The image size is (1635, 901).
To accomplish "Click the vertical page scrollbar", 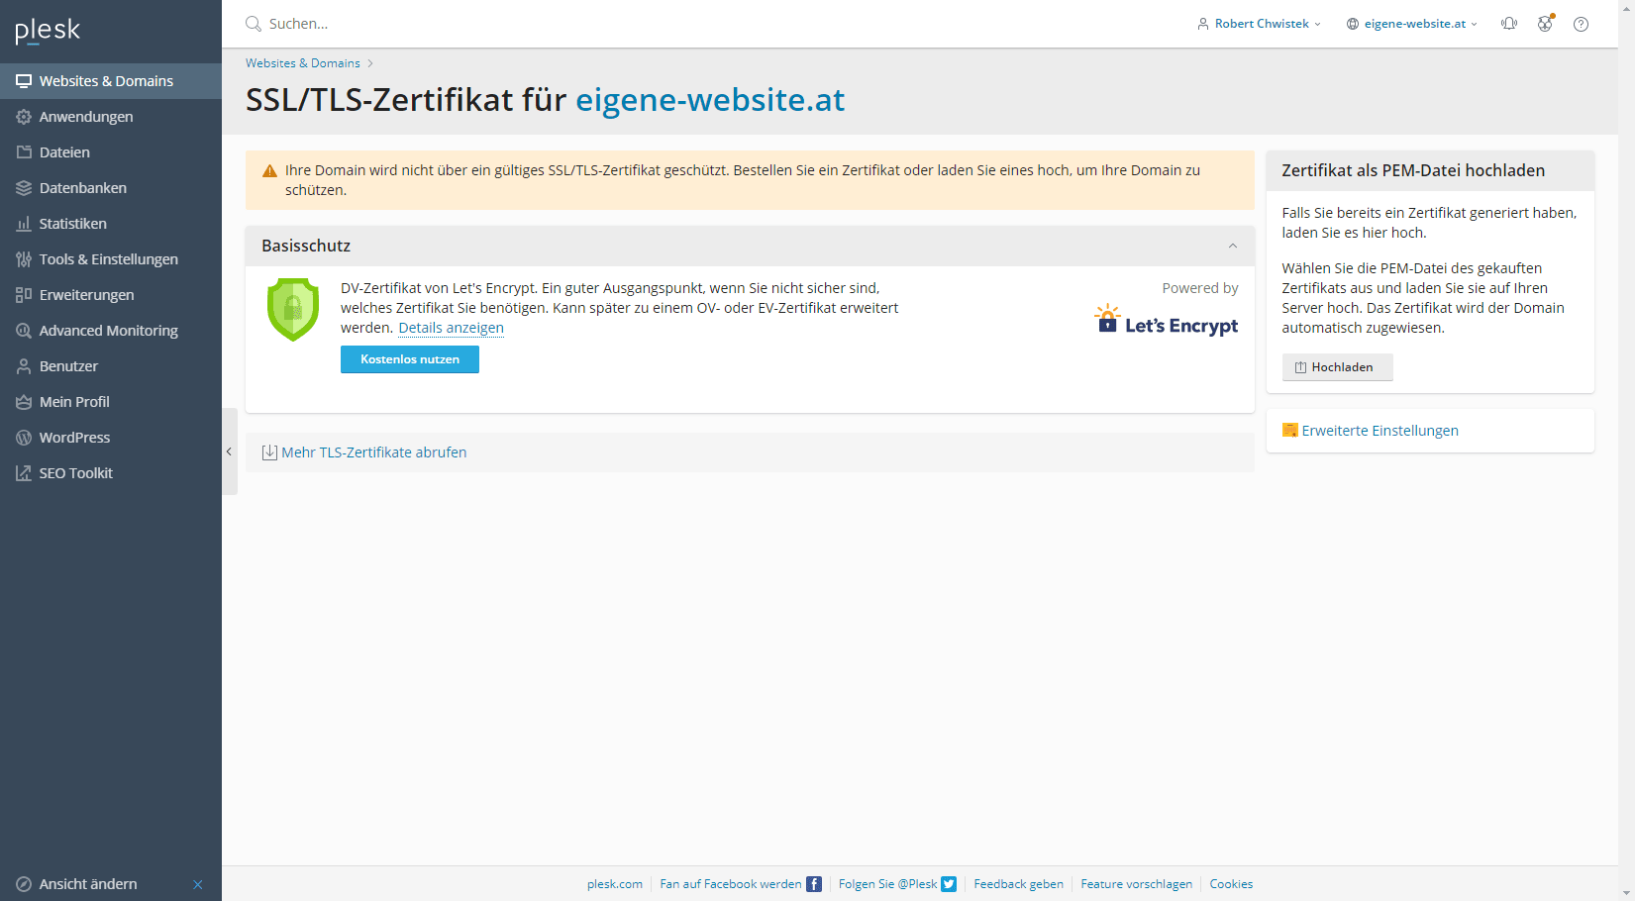I will [x=1627, y=450].
